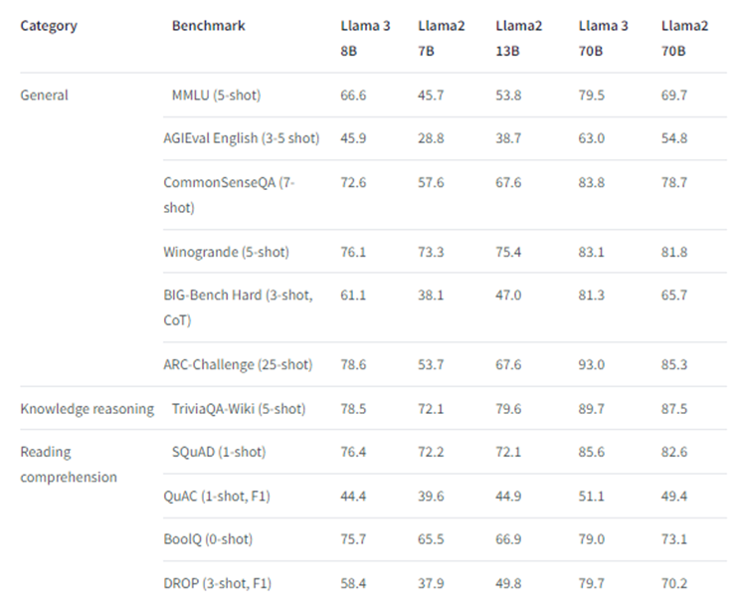Click the AGIEval English (3-5 shot) row label

click(x=242, y=138)
